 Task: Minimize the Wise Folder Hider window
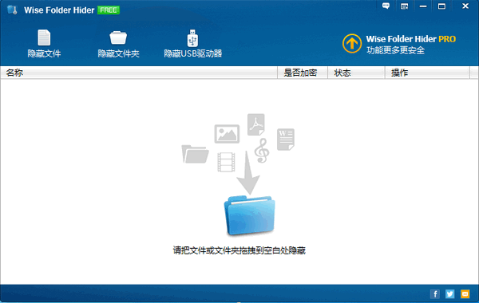[423, 6]
